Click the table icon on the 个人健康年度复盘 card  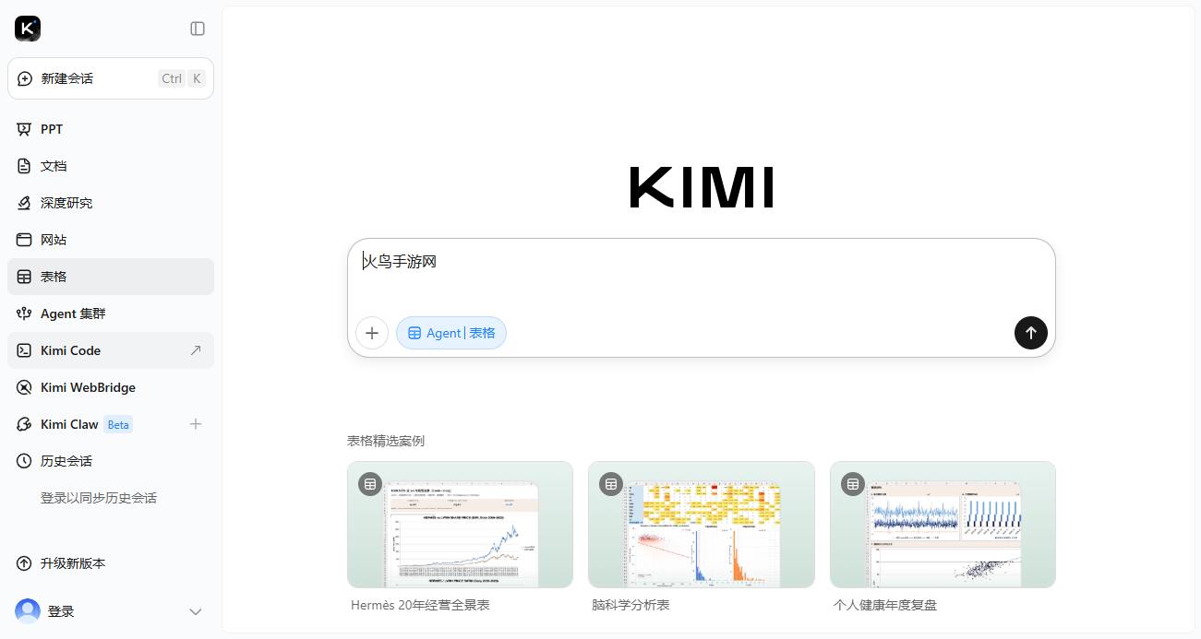853,484
